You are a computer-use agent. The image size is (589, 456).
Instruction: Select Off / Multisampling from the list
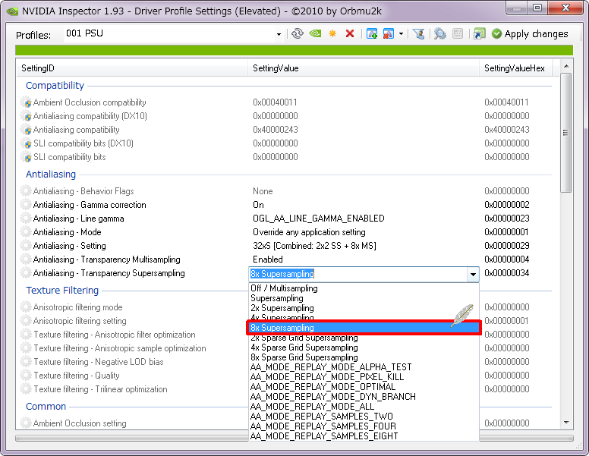284,288
